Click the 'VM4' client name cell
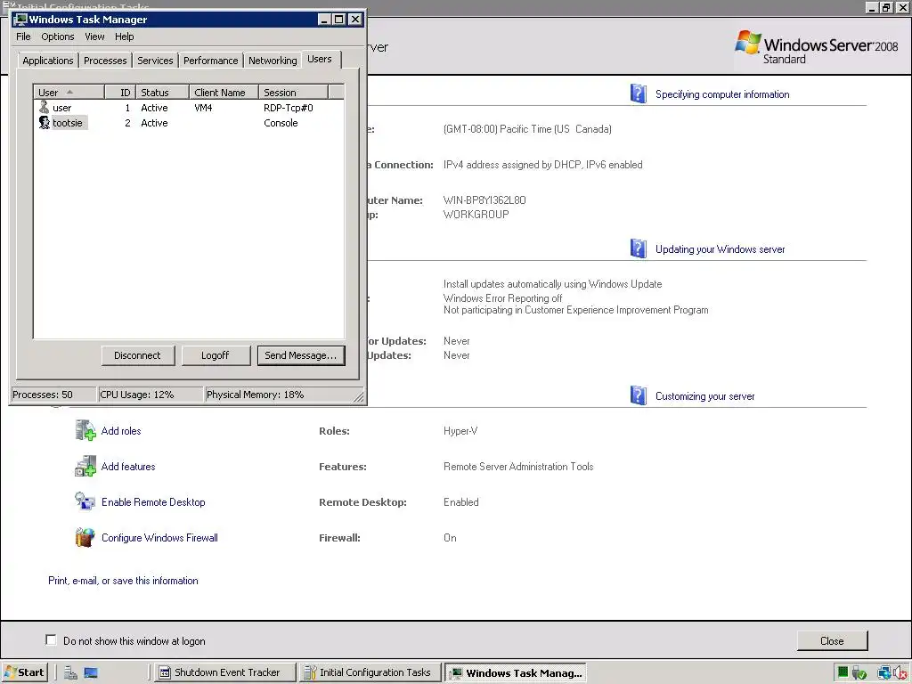Viewport: 912px width, 684px height. click(x=204, y=108)
